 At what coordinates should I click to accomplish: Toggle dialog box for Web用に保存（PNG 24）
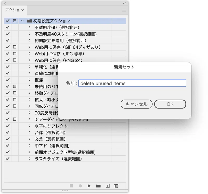[x=15, y=60]
